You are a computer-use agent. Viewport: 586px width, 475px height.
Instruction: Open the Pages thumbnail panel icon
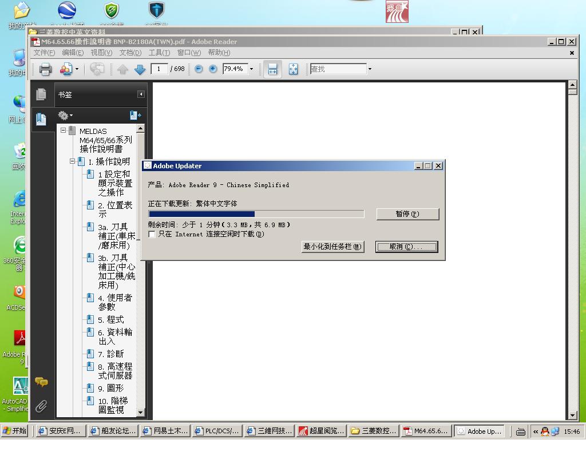tap(41, 94)
